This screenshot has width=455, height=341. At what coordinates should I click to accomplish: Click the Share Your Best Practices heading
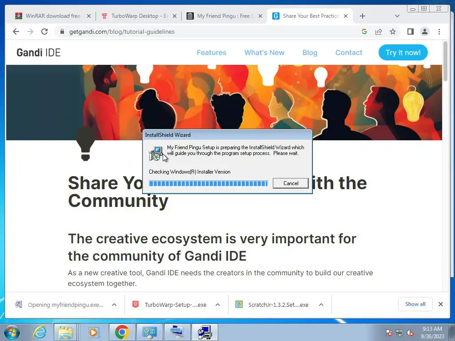217,192
